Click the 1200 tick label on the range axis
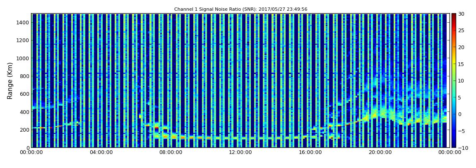 (23, 40)
